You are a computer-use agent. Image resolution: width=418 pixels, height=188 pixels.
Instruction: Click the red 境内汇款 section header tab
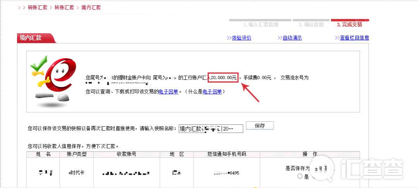pyautogui.click(x=36, y=38)
